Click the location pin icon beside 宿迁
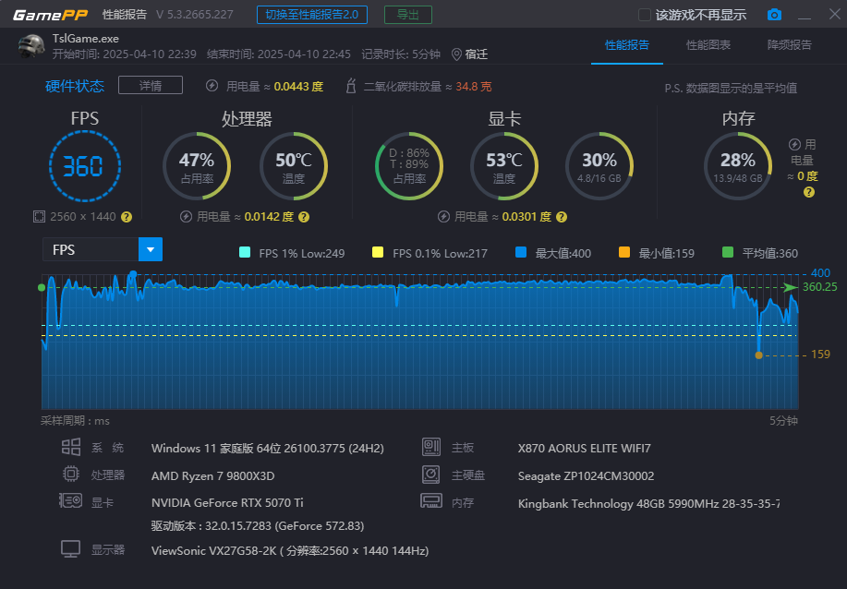 (456, 54)
